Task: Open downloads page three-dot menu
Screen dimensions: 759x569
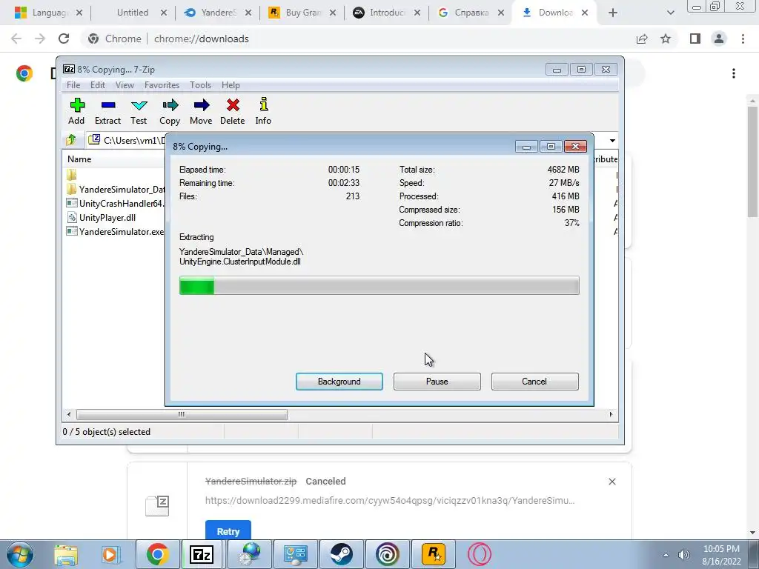Action: (734, 73)
